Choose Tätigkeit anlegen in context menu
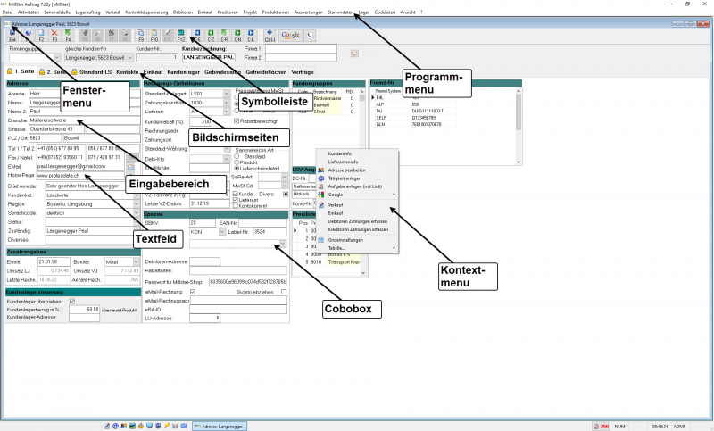The width and height of the screenshot is (714, 431). (x=345, y=178)
